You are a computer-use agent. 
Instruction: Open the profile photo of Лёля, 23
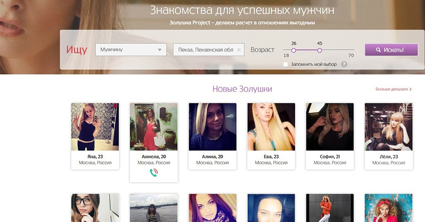389,127
